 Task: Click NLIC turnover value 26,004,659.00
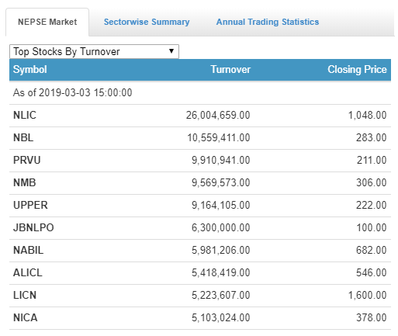[x=218, y=115]
